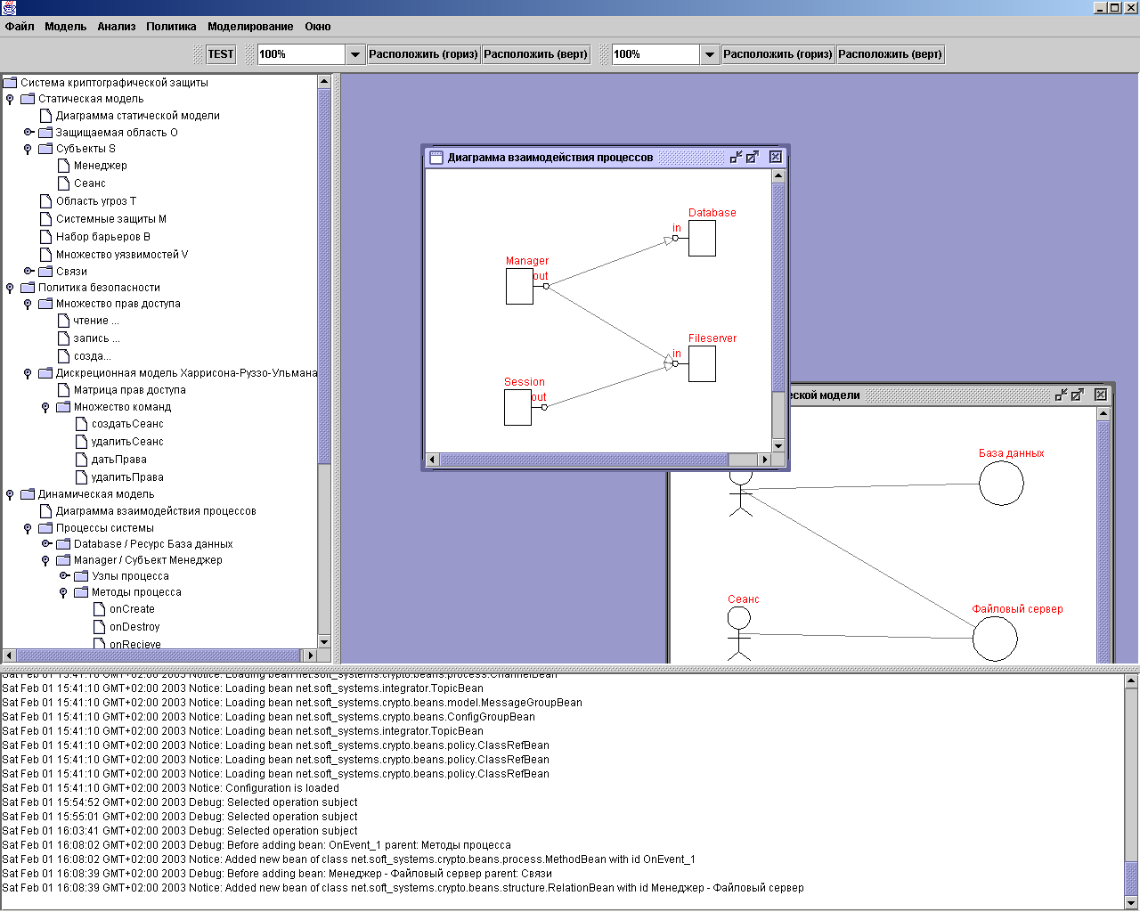Collapse the Политика безопасности node
The width and height of the screenshot is (1140, 912).
(10, 288)
